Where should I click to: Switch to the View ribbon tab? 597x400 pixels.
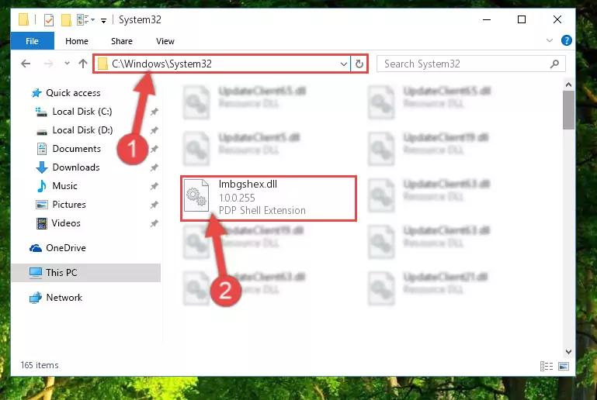click(165, 41)
